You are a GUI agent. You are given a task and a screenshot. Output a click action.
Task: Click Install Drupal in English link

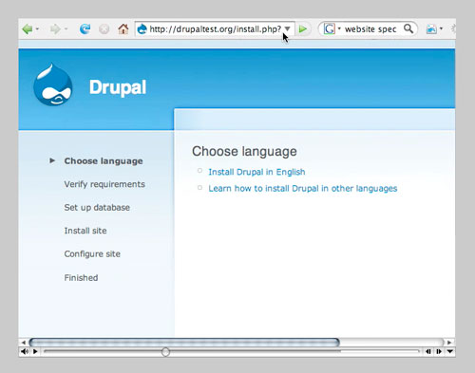tap(256, 172)
